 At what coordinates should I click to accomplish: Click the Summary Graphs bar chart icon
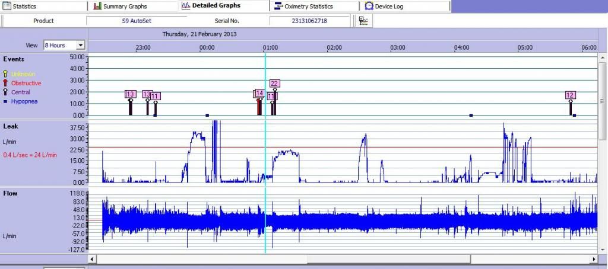(x=97, y=6)
